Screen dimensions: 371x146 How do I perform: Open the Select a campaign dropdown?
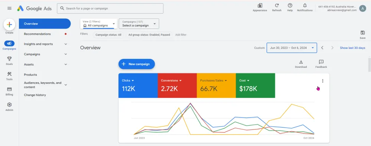139,24
